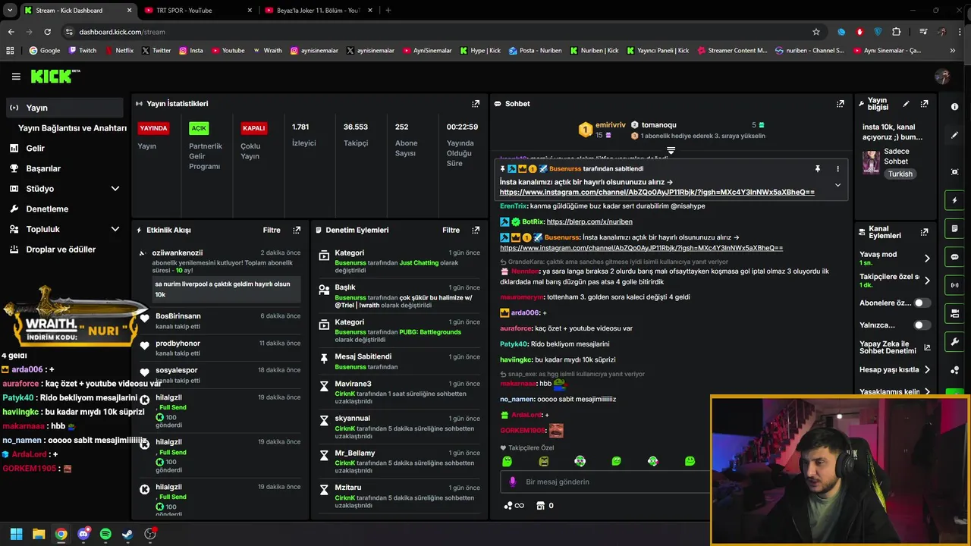Click the Netflix bookmark
Screen dimensions: 971x546
118,51
